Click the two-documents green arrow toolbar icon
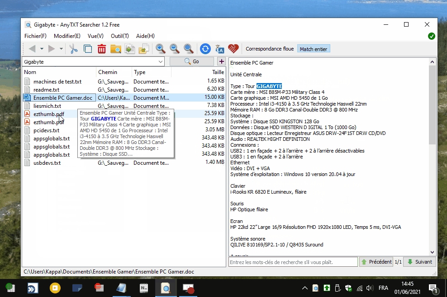The width and height of the screenshot is (447, 297). click(x=130, y=49)
